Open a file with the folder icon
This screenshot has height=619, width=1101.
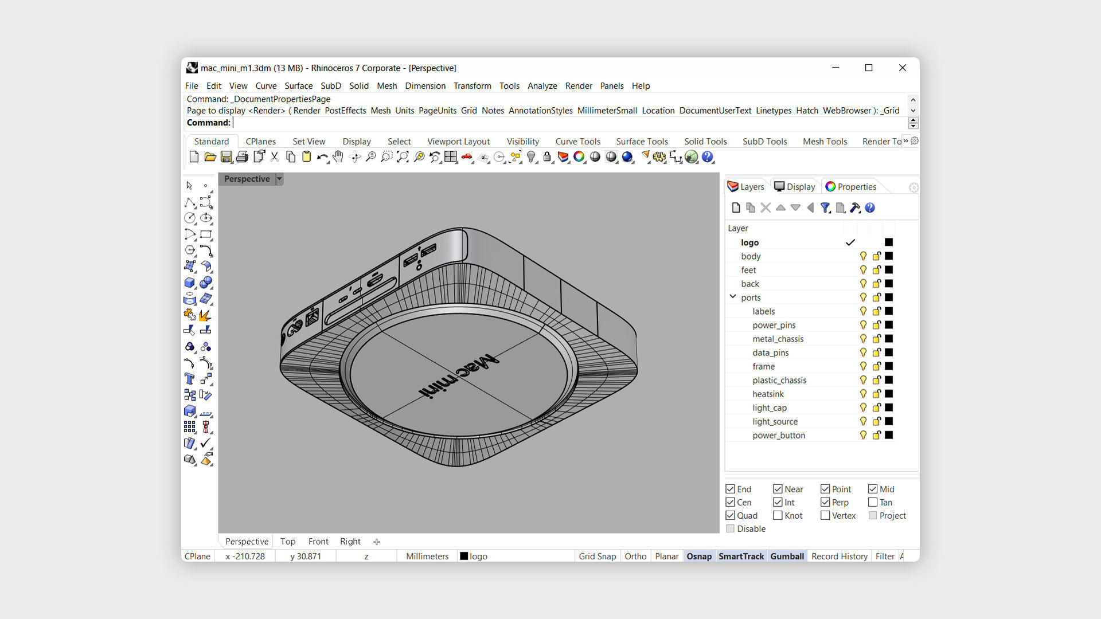click(x=210, y=157)
